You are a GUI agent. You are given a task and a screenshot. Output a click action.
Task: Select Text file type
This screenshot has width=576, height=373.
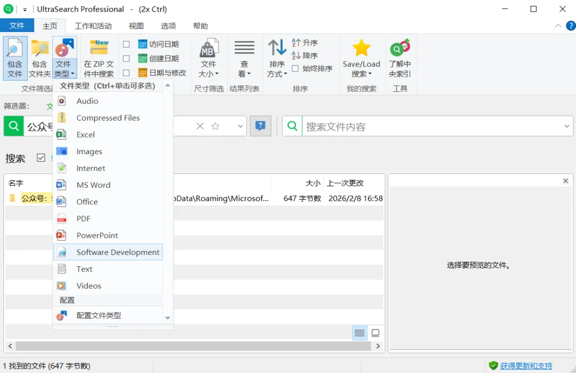[x=108, y=269]
